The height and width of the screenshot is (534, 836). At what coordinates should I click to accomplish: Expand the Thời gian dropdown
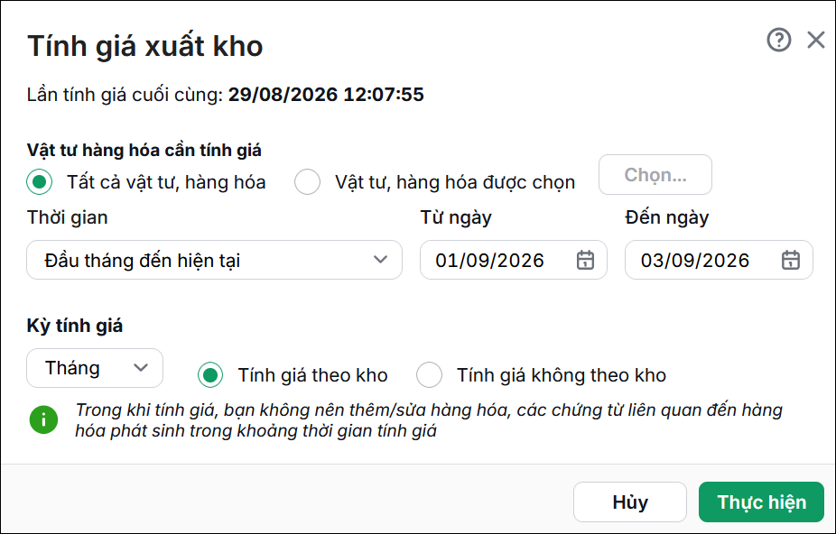click(214, 260)
